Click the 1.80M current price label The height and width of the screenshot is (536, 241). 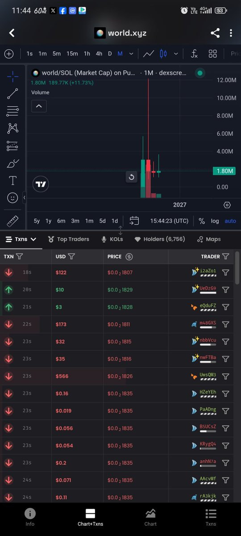(x=225, y=171)
